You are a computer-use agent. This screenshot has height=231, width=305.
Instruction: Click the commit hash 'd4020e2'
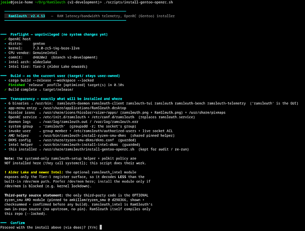40,57
